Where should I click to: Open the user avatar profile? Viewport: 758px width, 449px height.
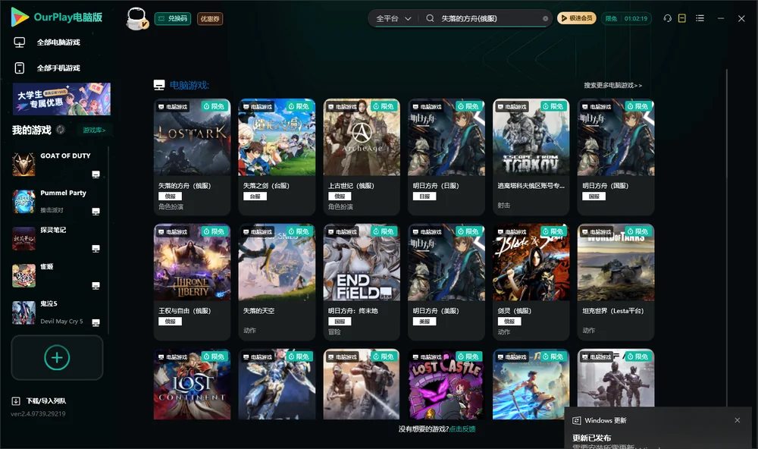[x=136, y=18]
